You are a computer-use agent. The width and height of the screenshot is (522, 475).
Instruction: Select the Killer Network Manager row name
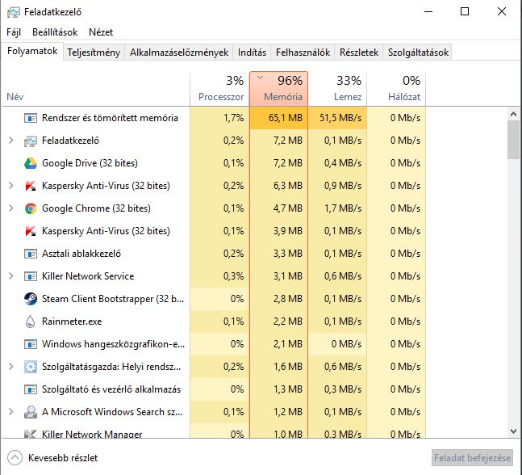tap(92, 434)
